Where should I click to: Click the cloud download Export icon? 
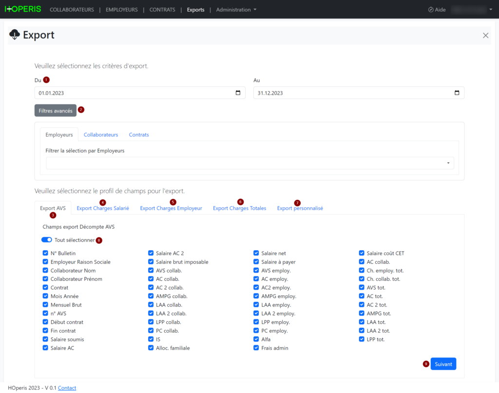(x=15, y=35)
